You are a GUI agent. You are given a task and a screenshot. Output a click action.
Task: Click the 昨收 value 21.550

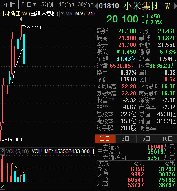pos(167,45)
